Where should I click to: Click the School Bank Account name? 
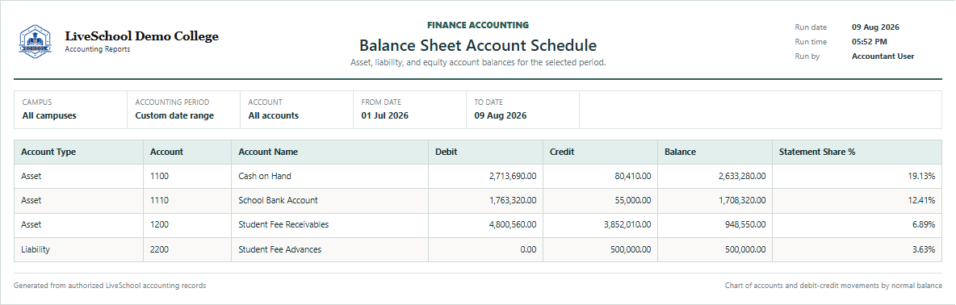click(x=278, y=200)
